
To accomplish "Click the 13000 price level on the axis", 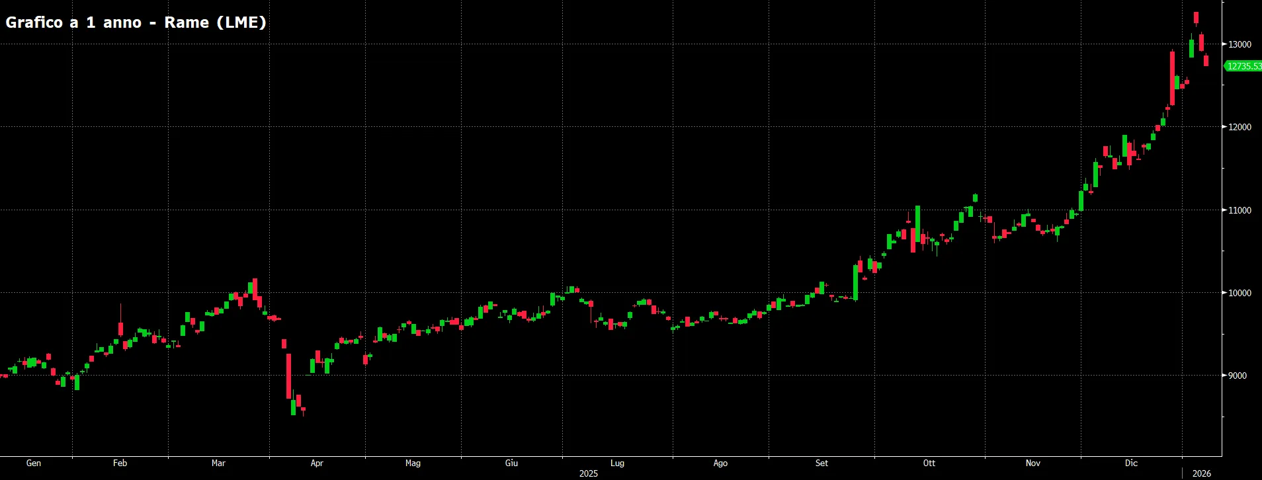I will (1240, 44).
